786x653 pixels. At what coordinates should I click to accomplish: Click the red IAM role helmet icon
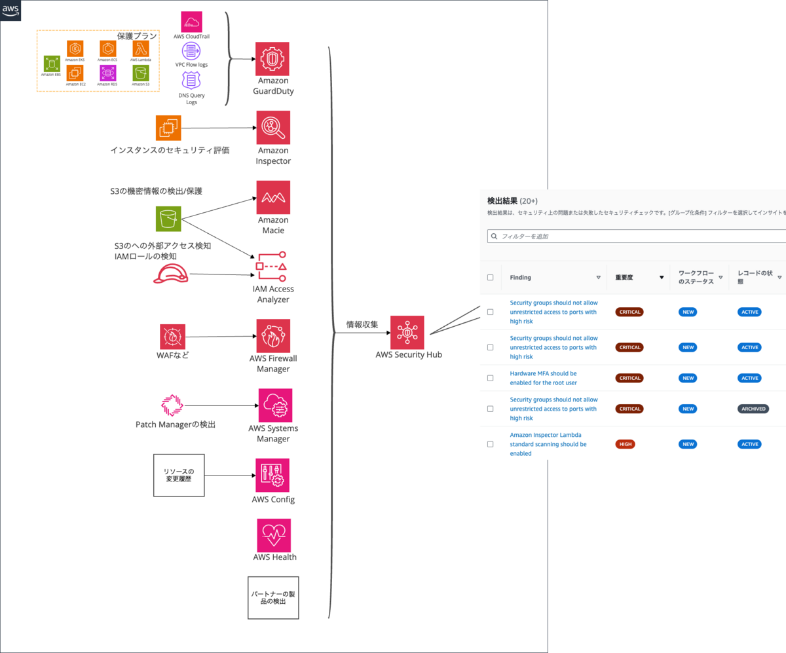click(x=170, y=273)
